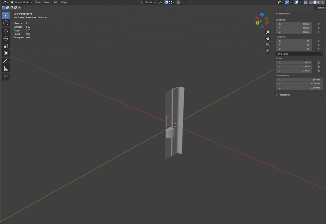
Task: Select the Measure tool
Action: pyautogui.click(x=6, y=69)
